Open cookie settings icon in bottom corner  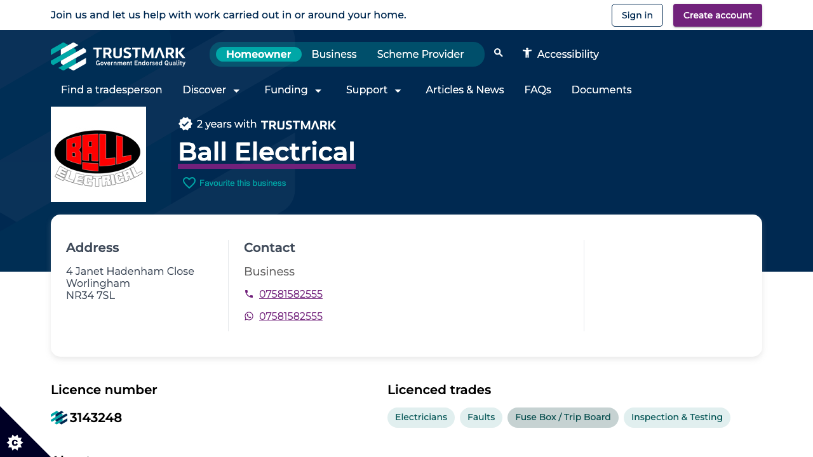tap(14, 442)
